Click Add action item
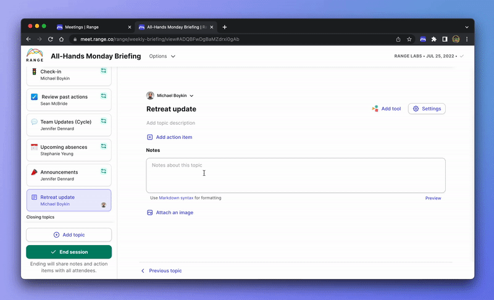 [169, 137]
